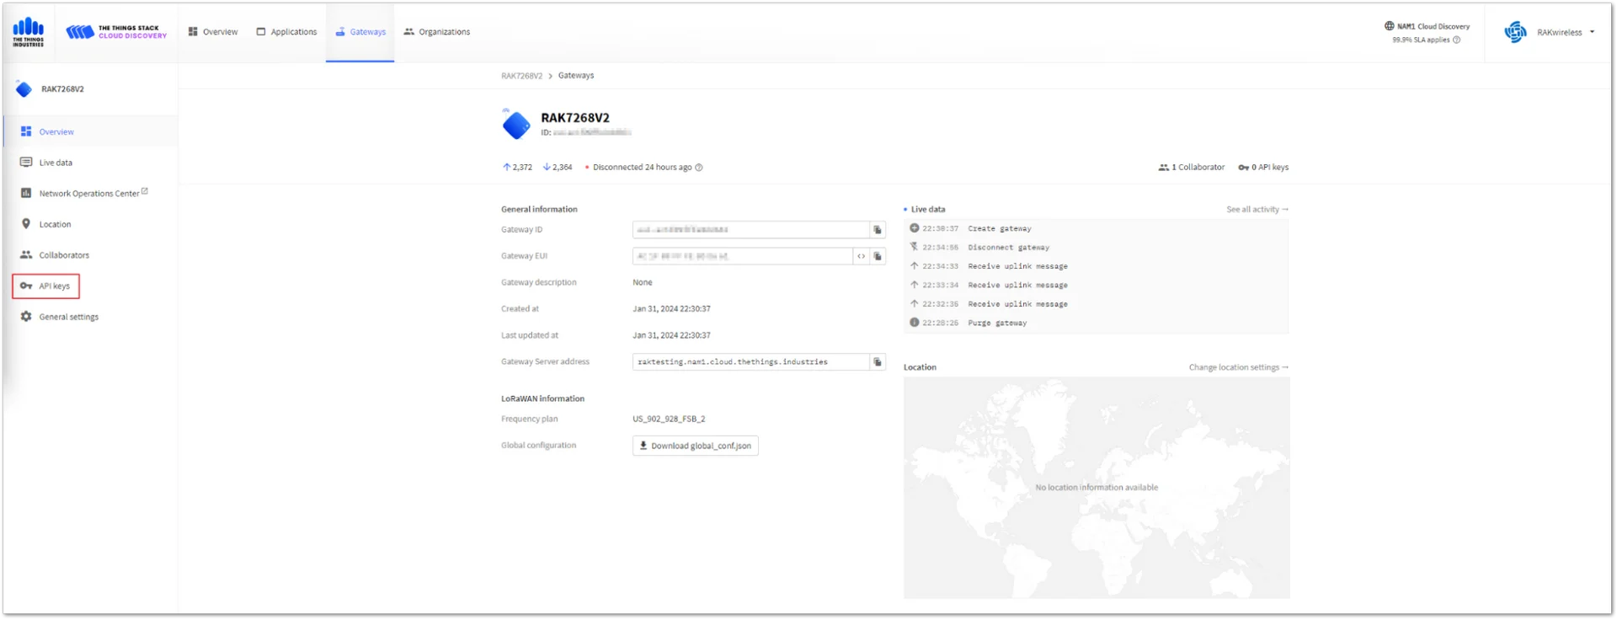Select the Gateways tab in top navigation
This screenshot has height=620, width=1617.
pos(360,32)
